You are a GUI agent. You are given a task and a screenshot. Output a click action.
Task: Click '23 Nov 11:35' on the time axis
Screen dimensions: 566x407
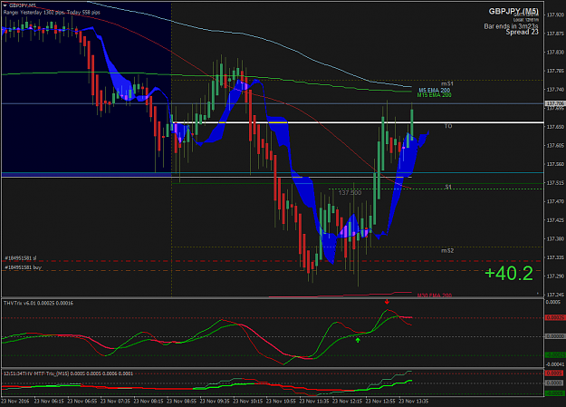[x=314, y=402]
